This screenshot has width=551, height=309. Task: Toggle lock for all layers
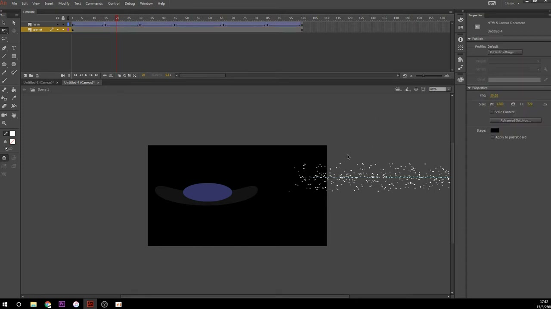[x=63, y=18]
